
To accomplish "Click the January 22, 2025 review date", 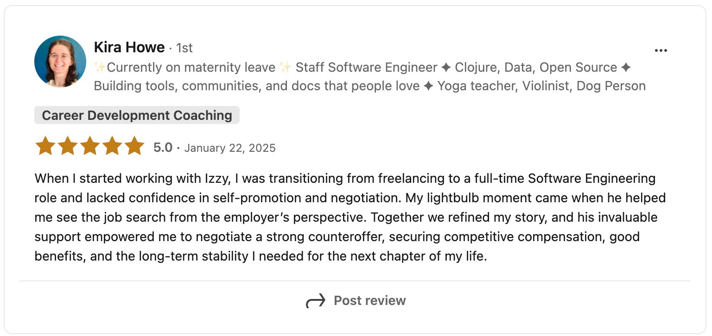I will 230,148.
